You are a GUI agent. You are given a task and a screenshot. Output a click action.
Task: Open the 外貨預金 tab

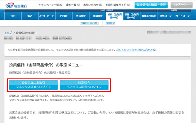pyautogui.click(x=81, y=16)
